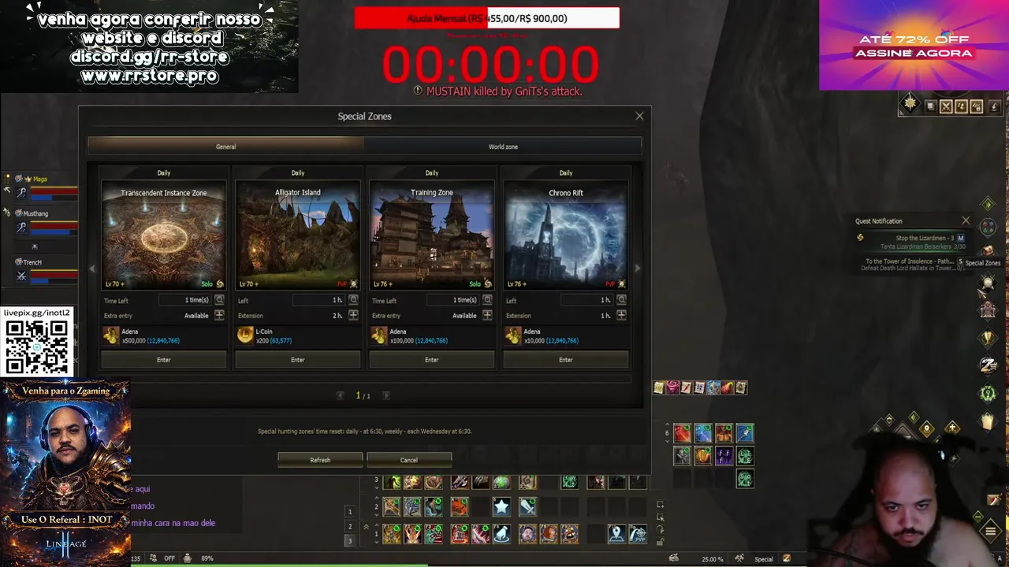Switch to the World zone tab

(503, 146)
